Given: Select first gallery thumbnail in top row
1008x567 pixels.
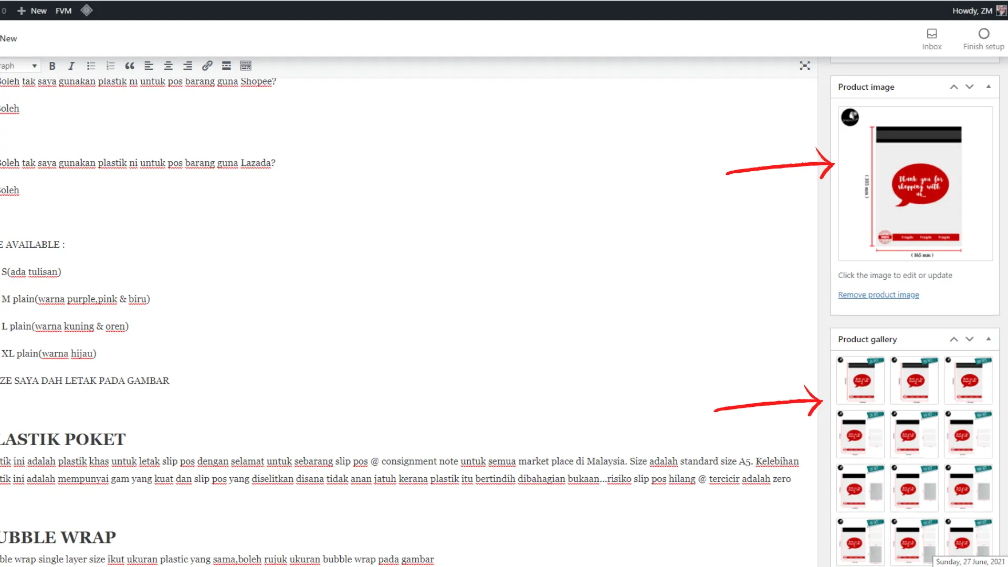Looking at the screenshot, I should (860, 380).
